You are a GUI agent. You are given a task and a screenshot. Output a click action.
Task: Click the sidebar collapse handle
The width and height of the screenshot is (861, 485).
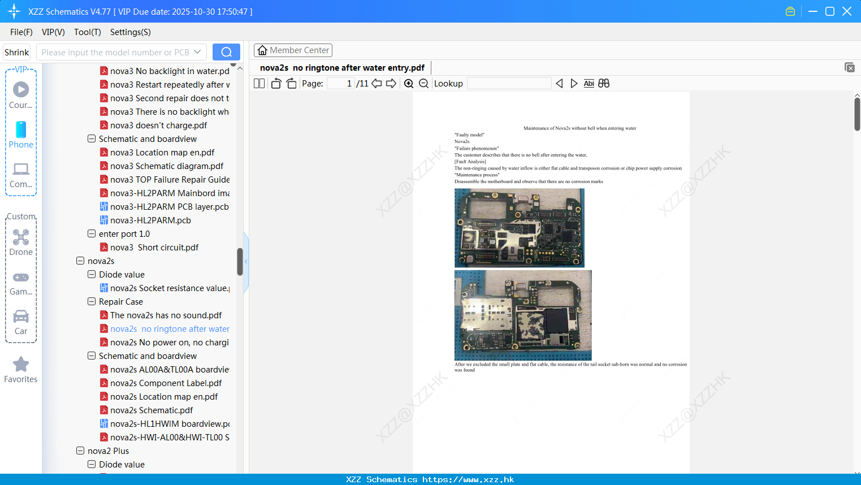pos(246,262)
